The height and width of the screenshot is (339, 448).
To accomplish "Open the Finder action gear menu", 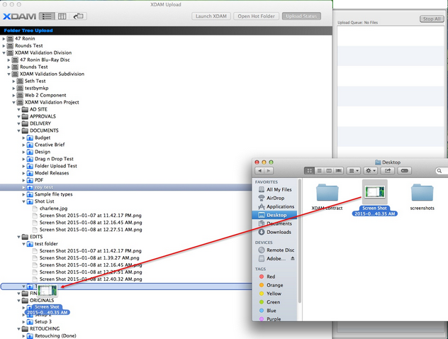I will (x=369, y=171).
